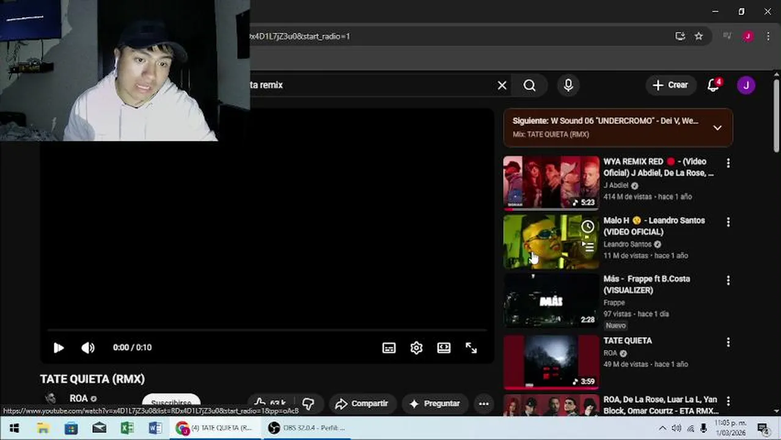The width and height of the screenshot is (781, 440).
Task: Open system volume tray icon
Action: pyautogui.click(x=676, y=428)
